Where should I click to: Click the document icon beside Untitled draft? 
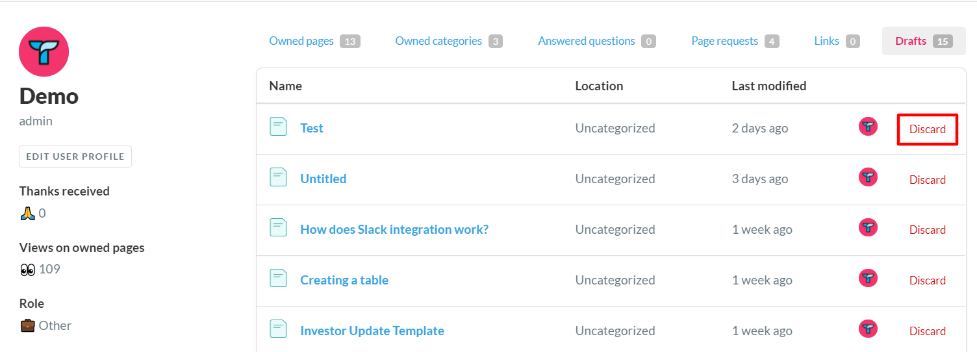coord(278,177)
